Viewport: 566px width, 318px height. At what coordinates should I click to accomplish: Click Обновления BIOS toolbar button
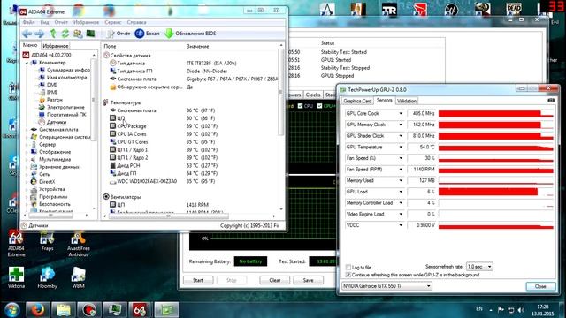190,34
